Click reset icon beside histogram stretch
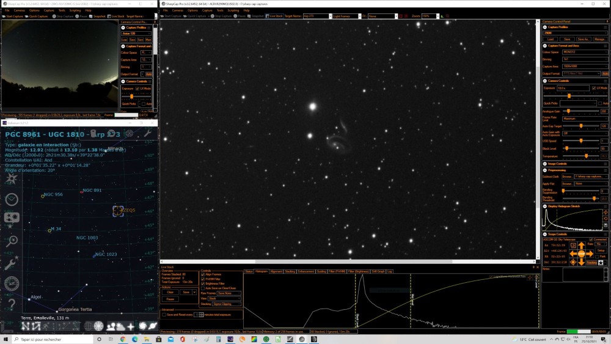 point(606,219)
